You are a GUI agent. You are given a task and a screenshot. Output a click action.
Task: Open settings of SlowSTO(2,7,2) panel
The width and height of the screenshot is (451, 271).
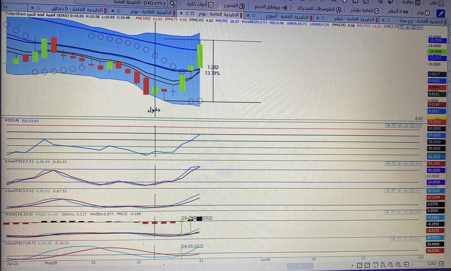412,164
